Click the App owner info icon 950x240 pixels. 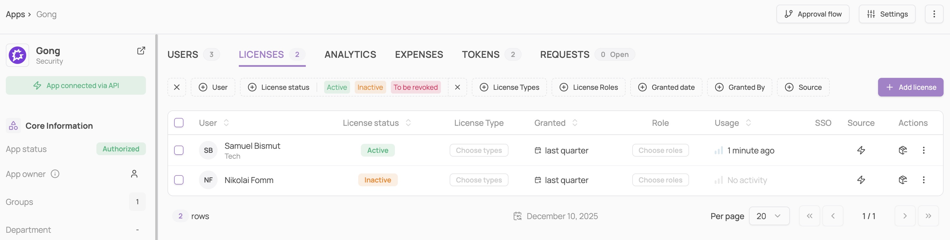coord(55,174)
